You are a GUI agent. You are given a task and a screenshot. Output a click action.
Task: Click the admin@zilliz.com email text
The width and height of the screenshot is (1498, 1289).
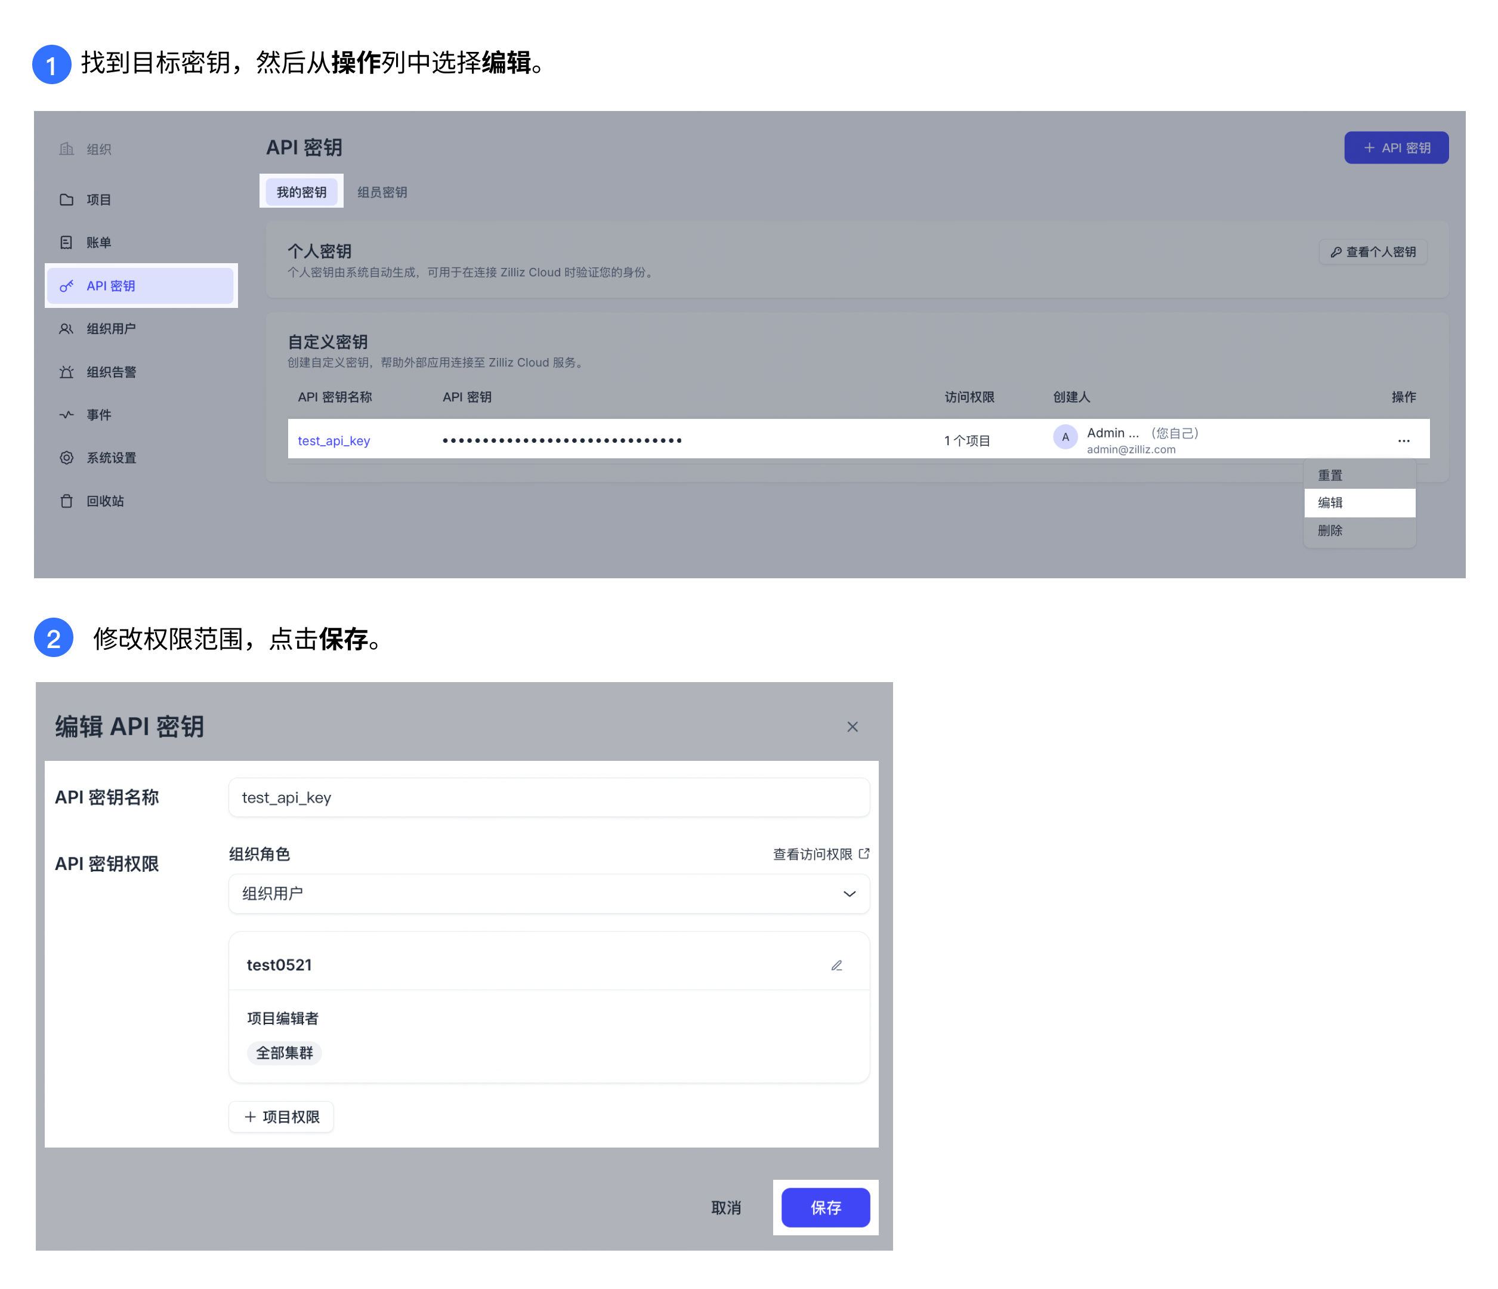coord(1131,449)
